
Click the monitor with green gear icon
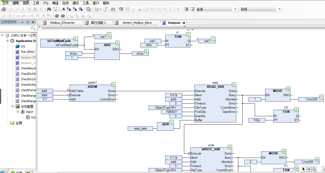(192, 9)
